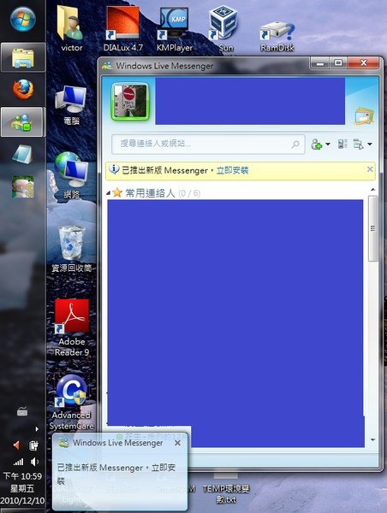
Task: Click the show menu icon in Messenger
Action: (358, 144)
